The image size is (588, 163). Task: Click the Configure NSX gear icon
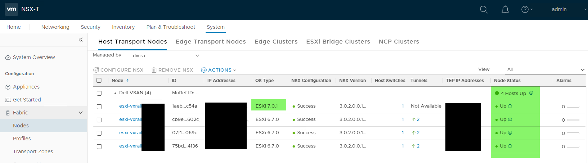point(96,70)
